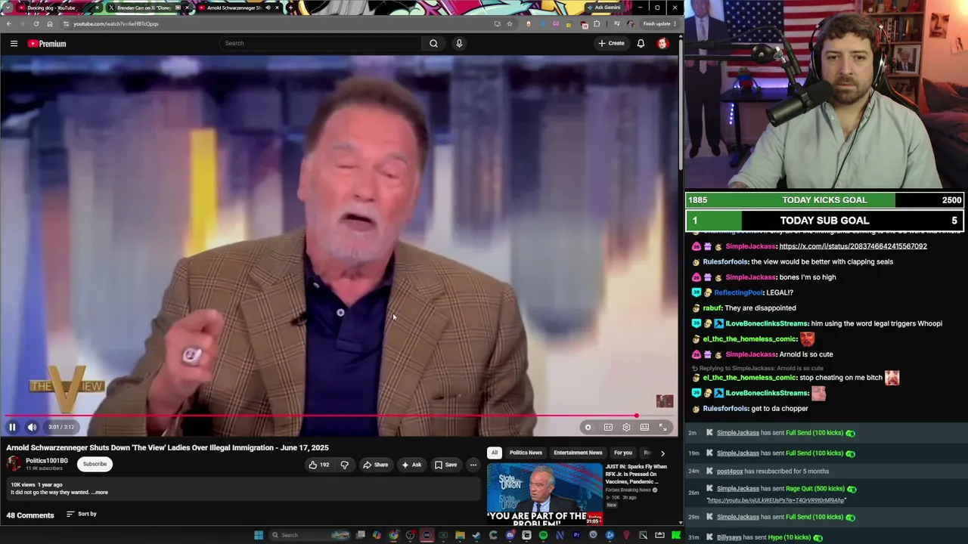Screen dimensions: 968x544
Task: Like the video with thumbs up
Action: coord(318,465)
